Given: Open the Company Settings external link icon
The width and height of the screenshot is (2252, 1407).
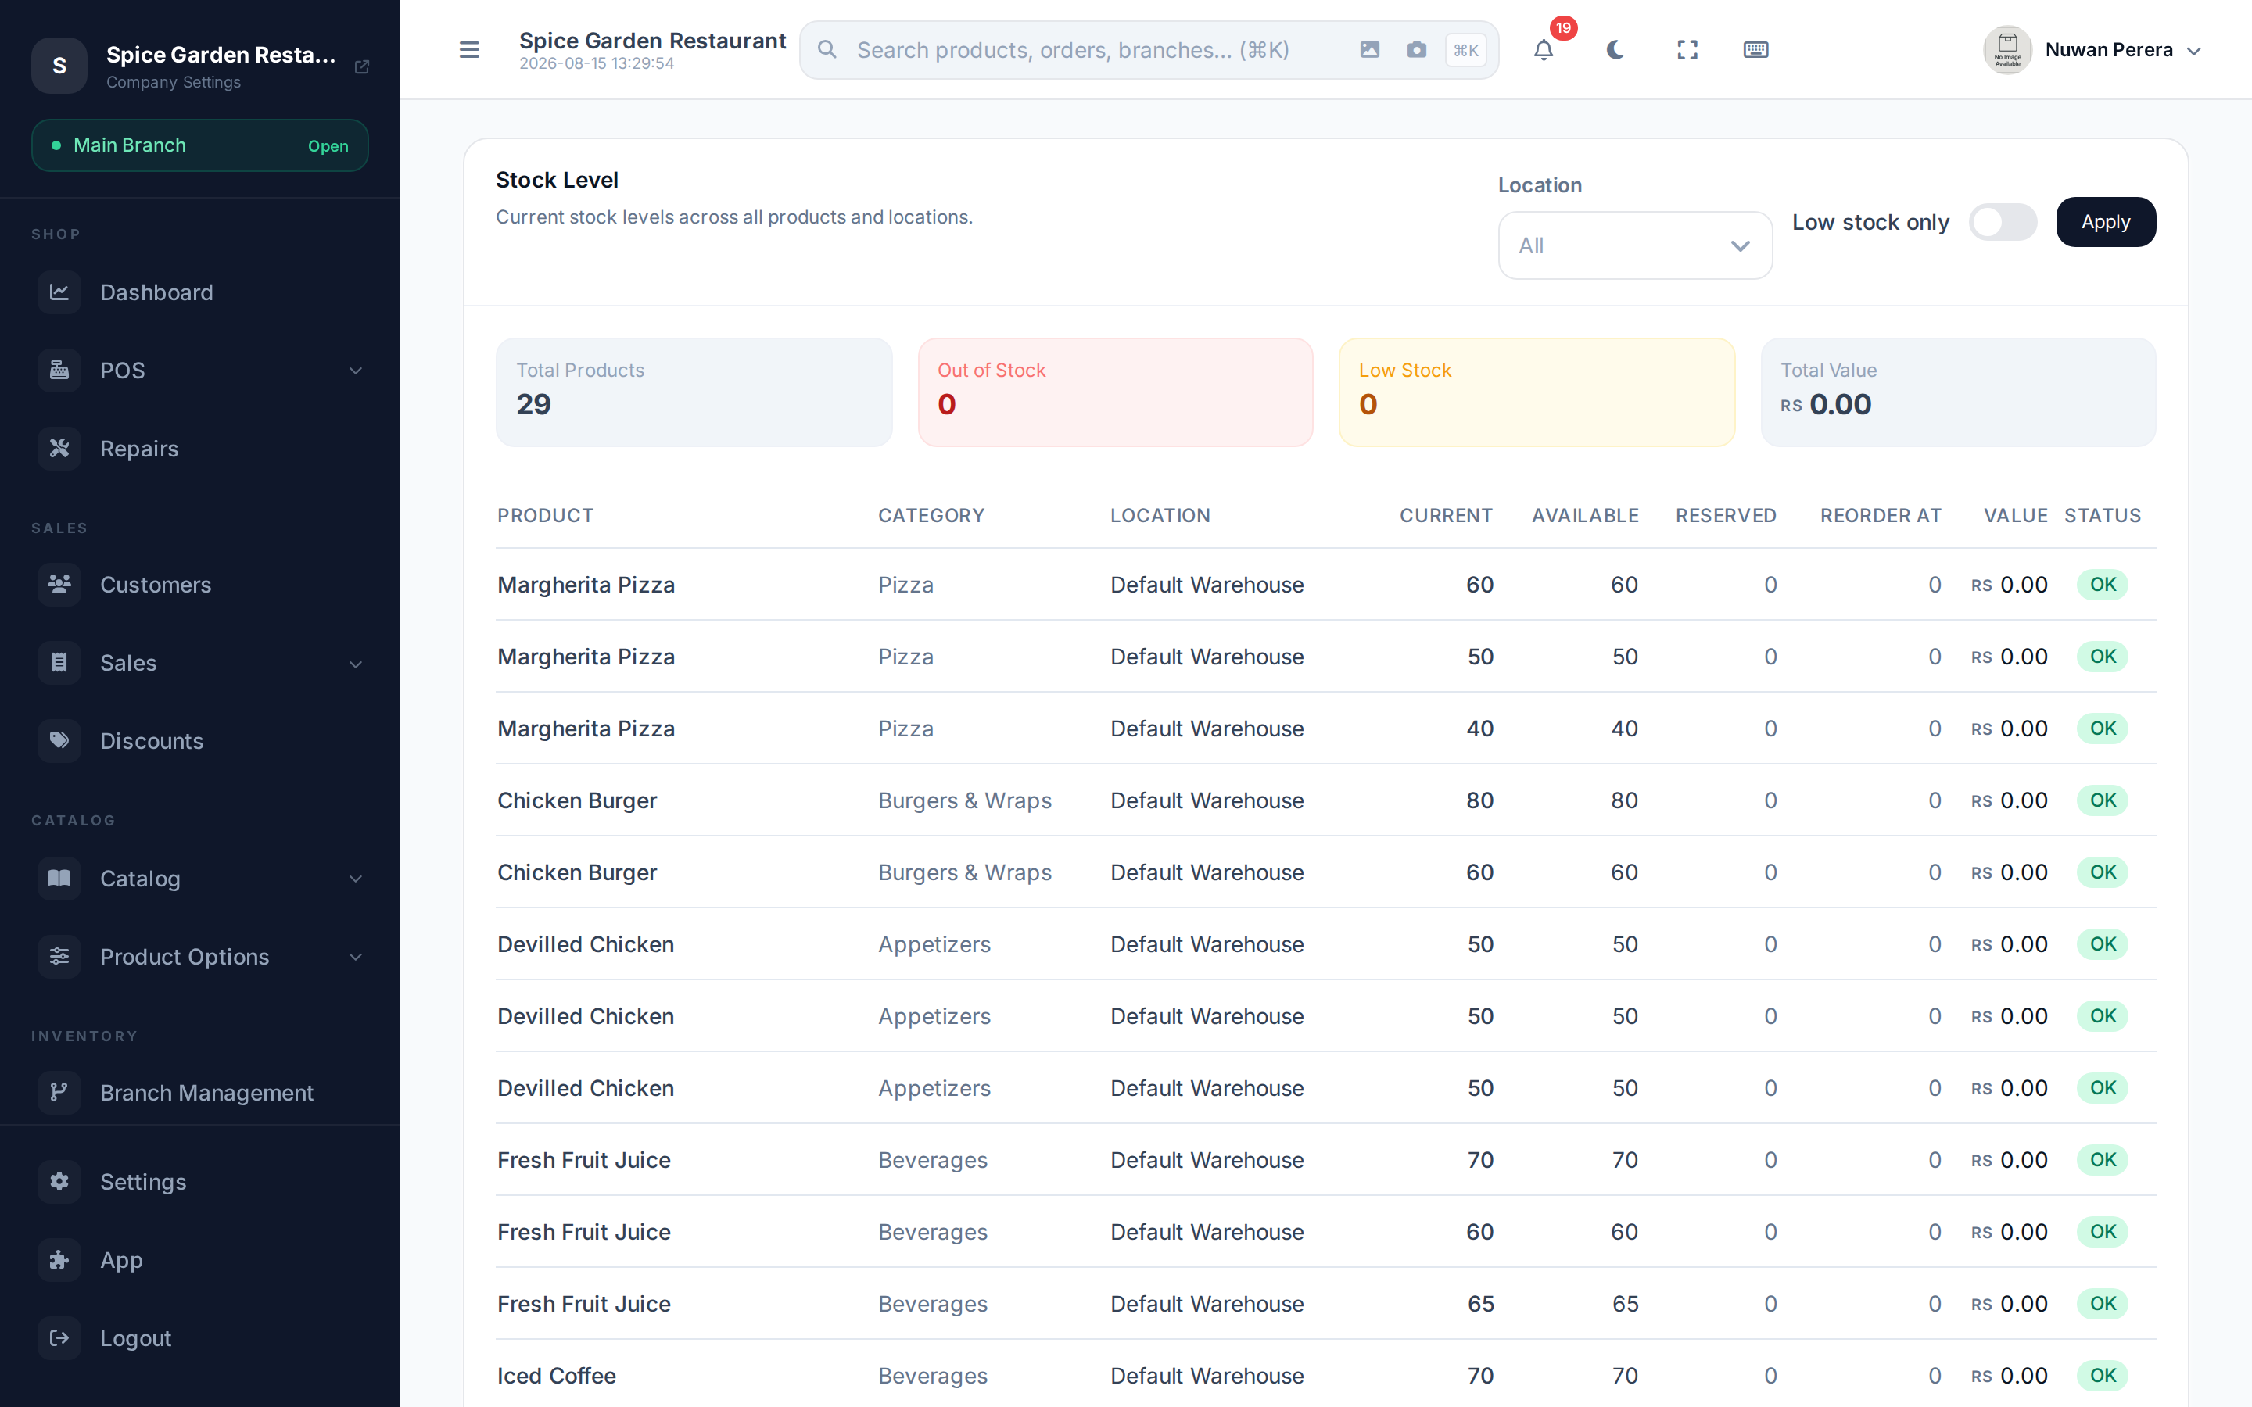Looking at the screenshot, I should tap(362, 66).
